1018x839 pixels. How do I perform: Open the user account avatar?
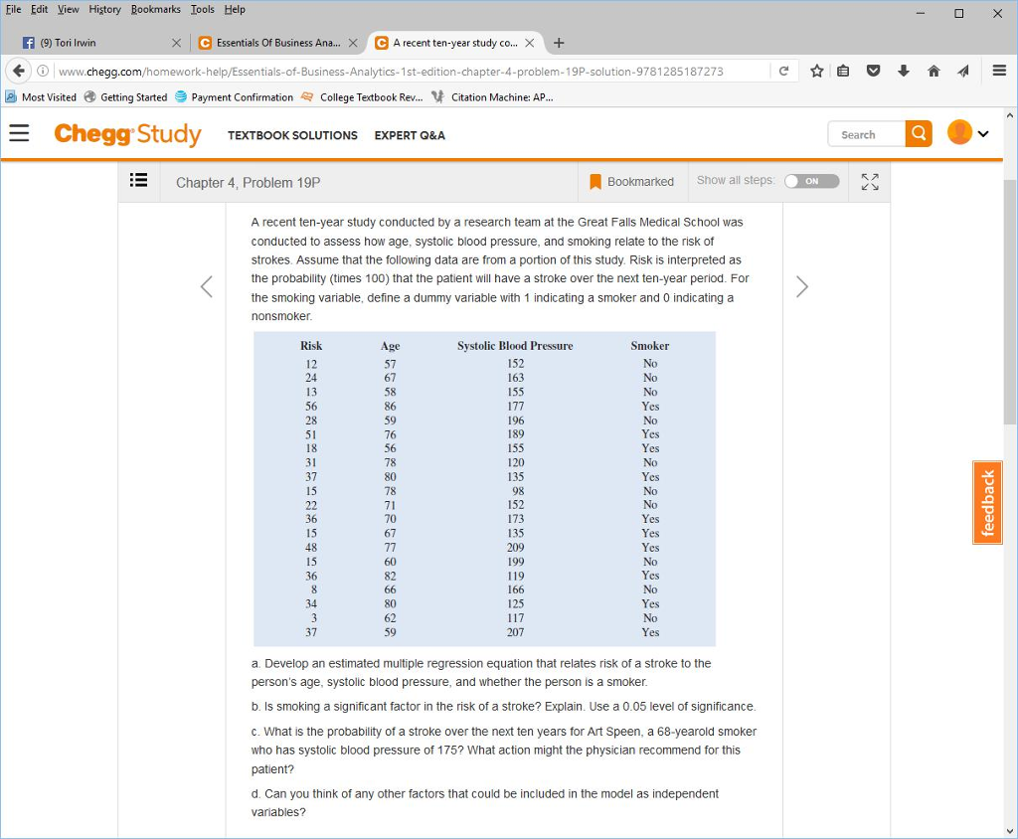pos(959,132)
